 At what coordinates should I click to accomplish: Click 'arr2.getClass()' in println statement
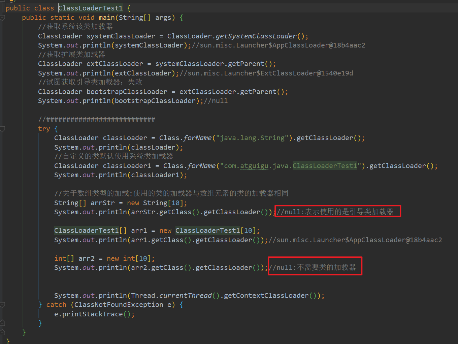pyautogui.click(x=161, y=268)
